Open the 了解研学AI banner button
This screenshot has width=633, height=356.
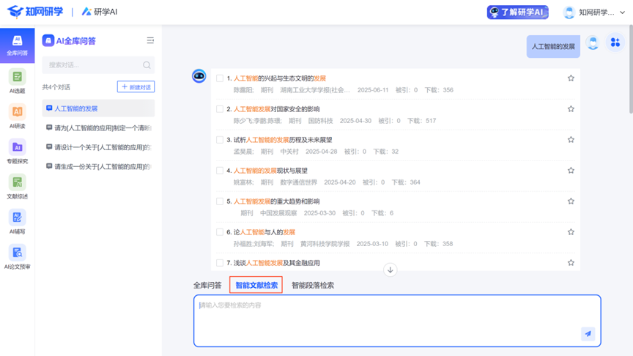click(517, 12)
